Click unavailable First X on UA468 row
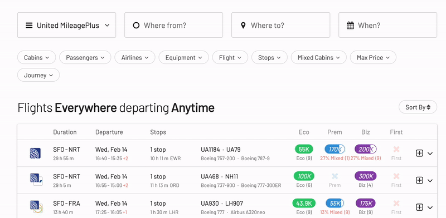Viewport: 446px width, 218px height. (x=396, y=176)
